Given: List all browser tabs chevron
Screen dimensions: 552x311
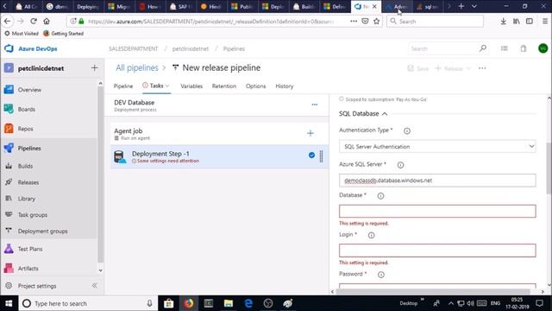Looking at the screenshot, I should click(474, 6).
